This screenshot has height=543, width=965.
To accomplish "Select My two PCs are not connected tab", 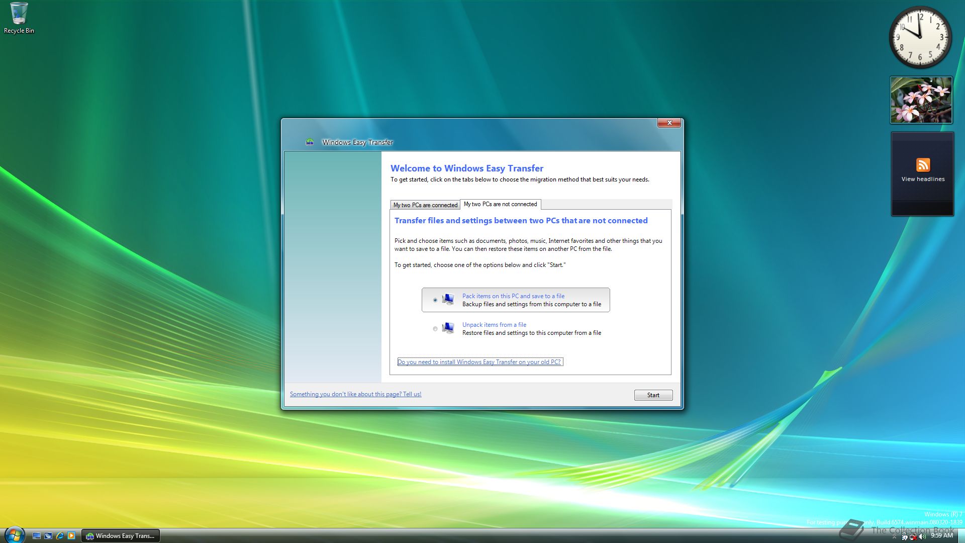I will point(500,204).
